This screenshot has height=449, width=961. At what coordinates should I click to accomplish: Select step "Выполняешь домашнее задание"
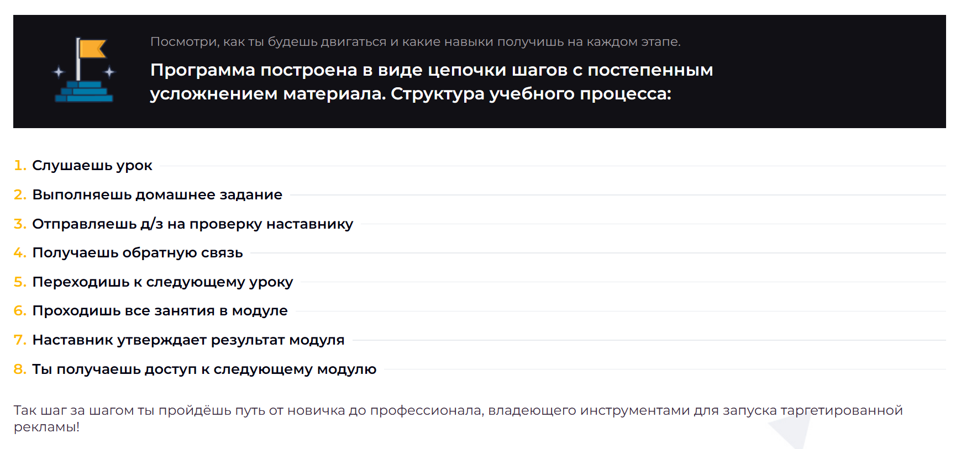coord(157,195)
